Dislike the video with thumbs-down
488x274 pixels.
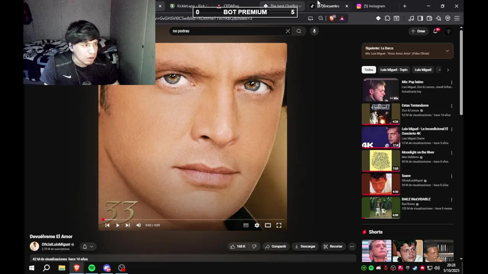(x=254, y=247)
